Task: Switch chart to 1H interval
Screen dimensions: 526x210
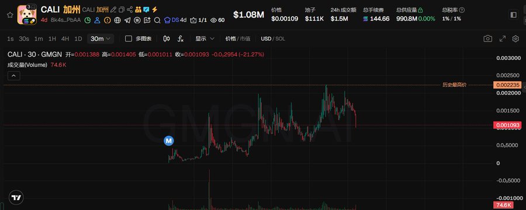Action: pyautogui.click(x=52, y=39)
